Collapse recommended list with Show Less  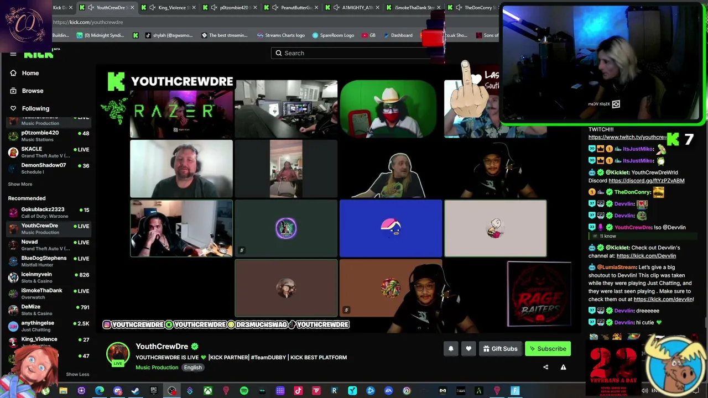click(77, 374)
